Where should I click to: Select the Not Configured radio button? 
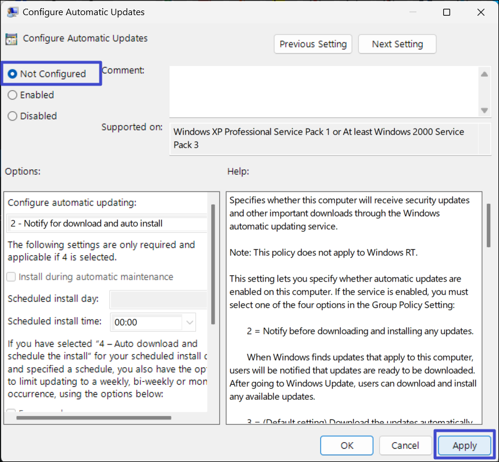tap(13, 74)
